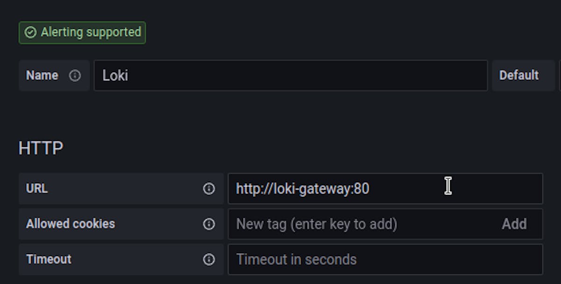Show the URL field info tooltip icon
This screenshot has width=561, height=284.
[209, 188]
